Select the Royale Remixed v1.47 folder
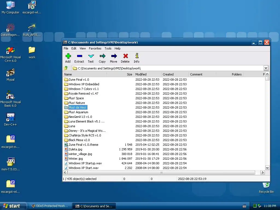Screen dimensions: 280x210 tap(81, 94)
